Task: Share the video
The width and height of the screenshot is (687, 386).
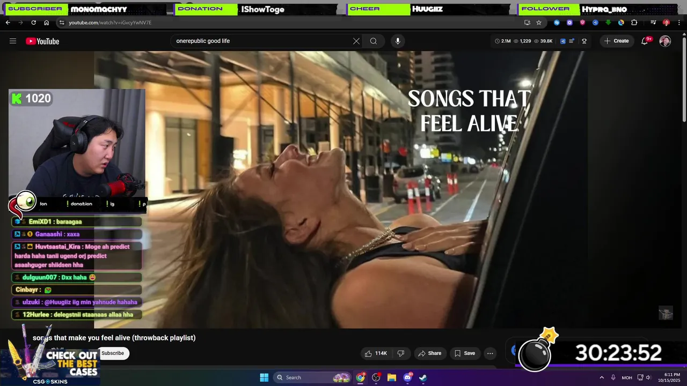Action: coord(429,353)
